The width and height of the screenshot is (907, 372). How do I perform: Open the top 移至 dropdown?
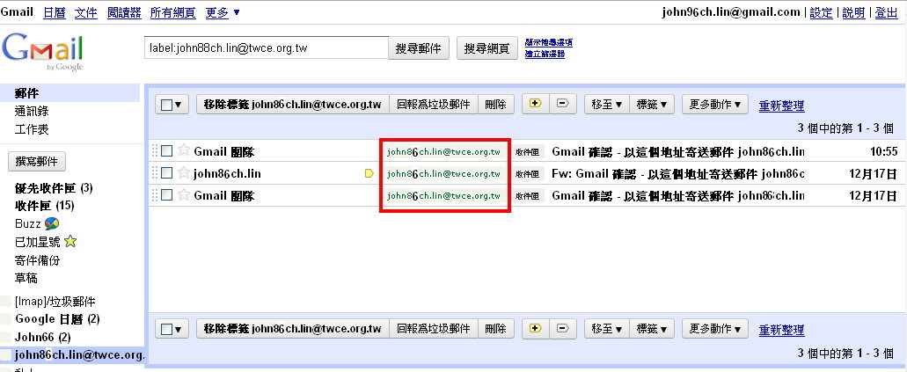(x=607, y=105)
